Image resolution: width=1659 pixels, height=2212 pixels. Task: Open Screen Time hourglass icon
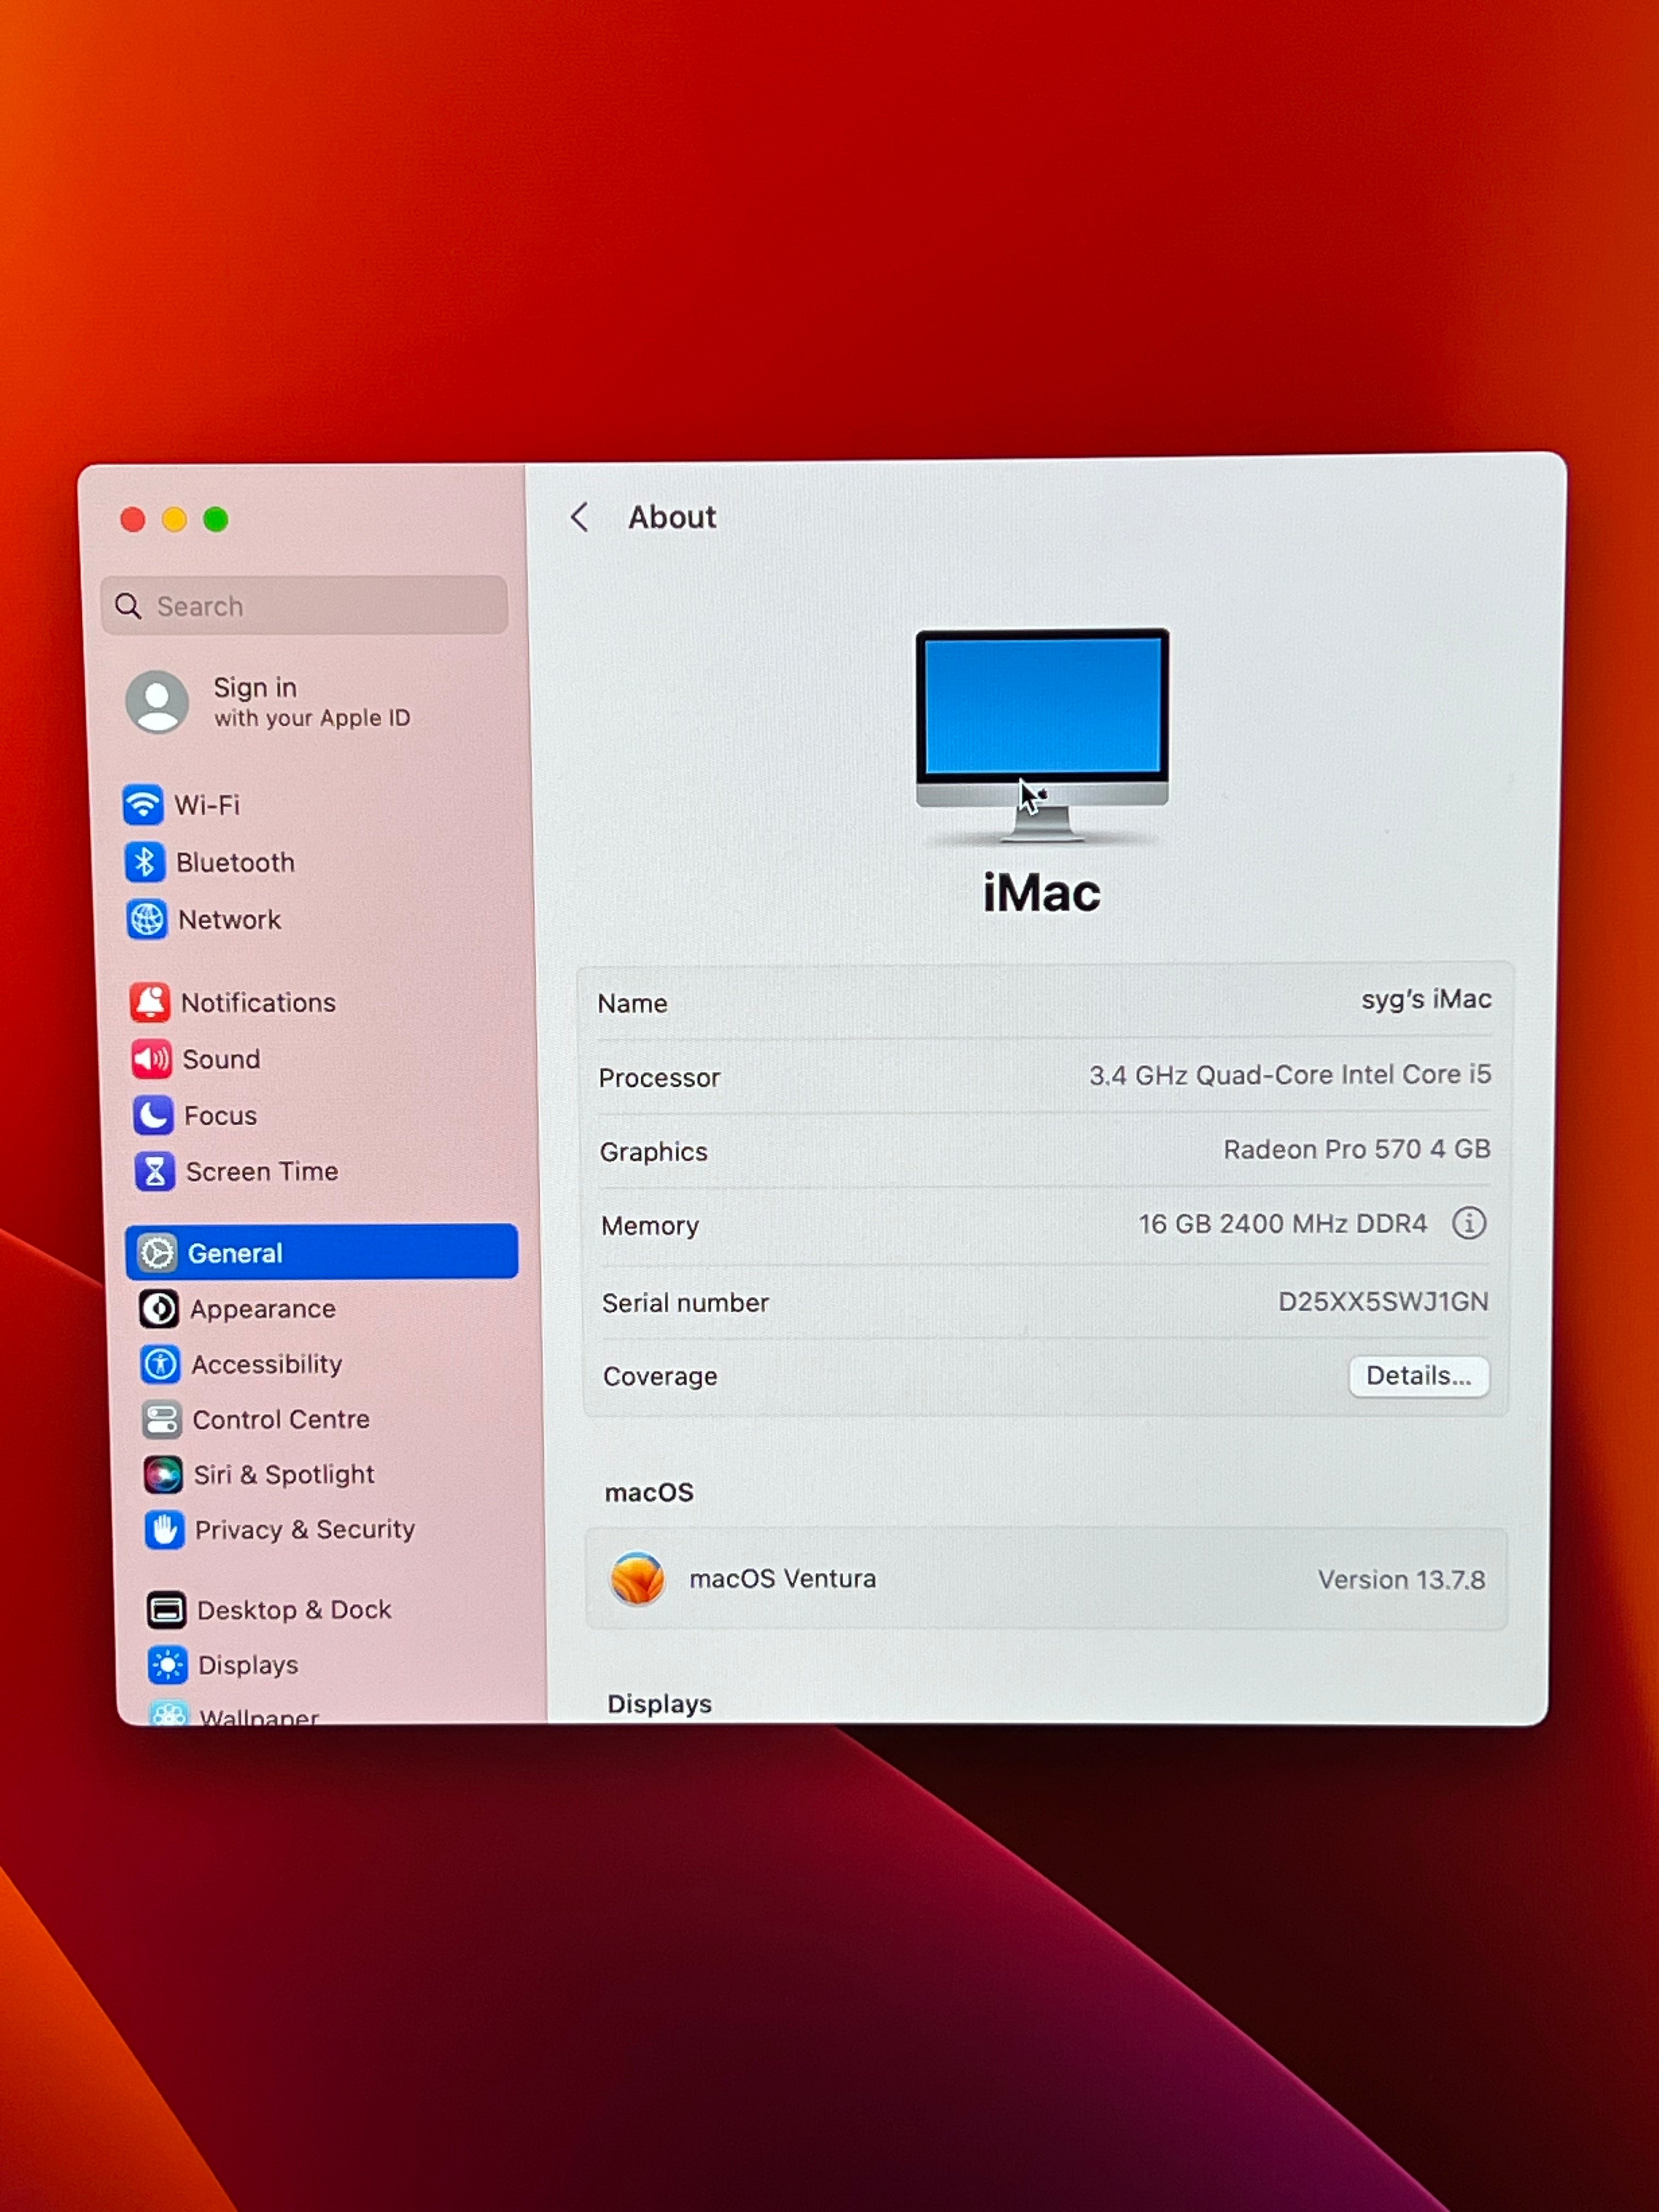click(155, 1171)
